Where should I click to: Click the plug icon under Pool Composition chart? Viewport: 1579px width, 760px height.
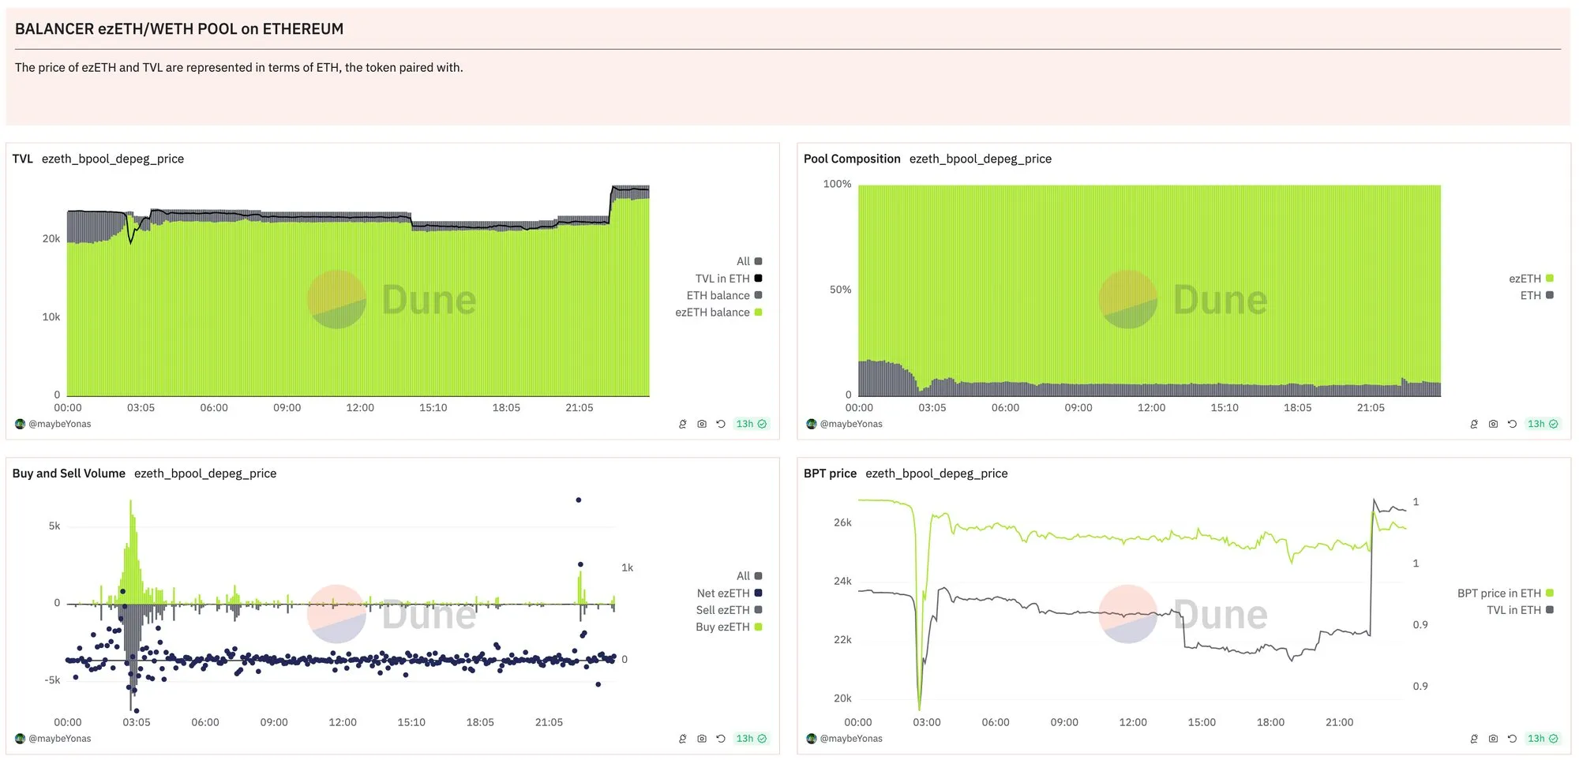[1474, 424]
